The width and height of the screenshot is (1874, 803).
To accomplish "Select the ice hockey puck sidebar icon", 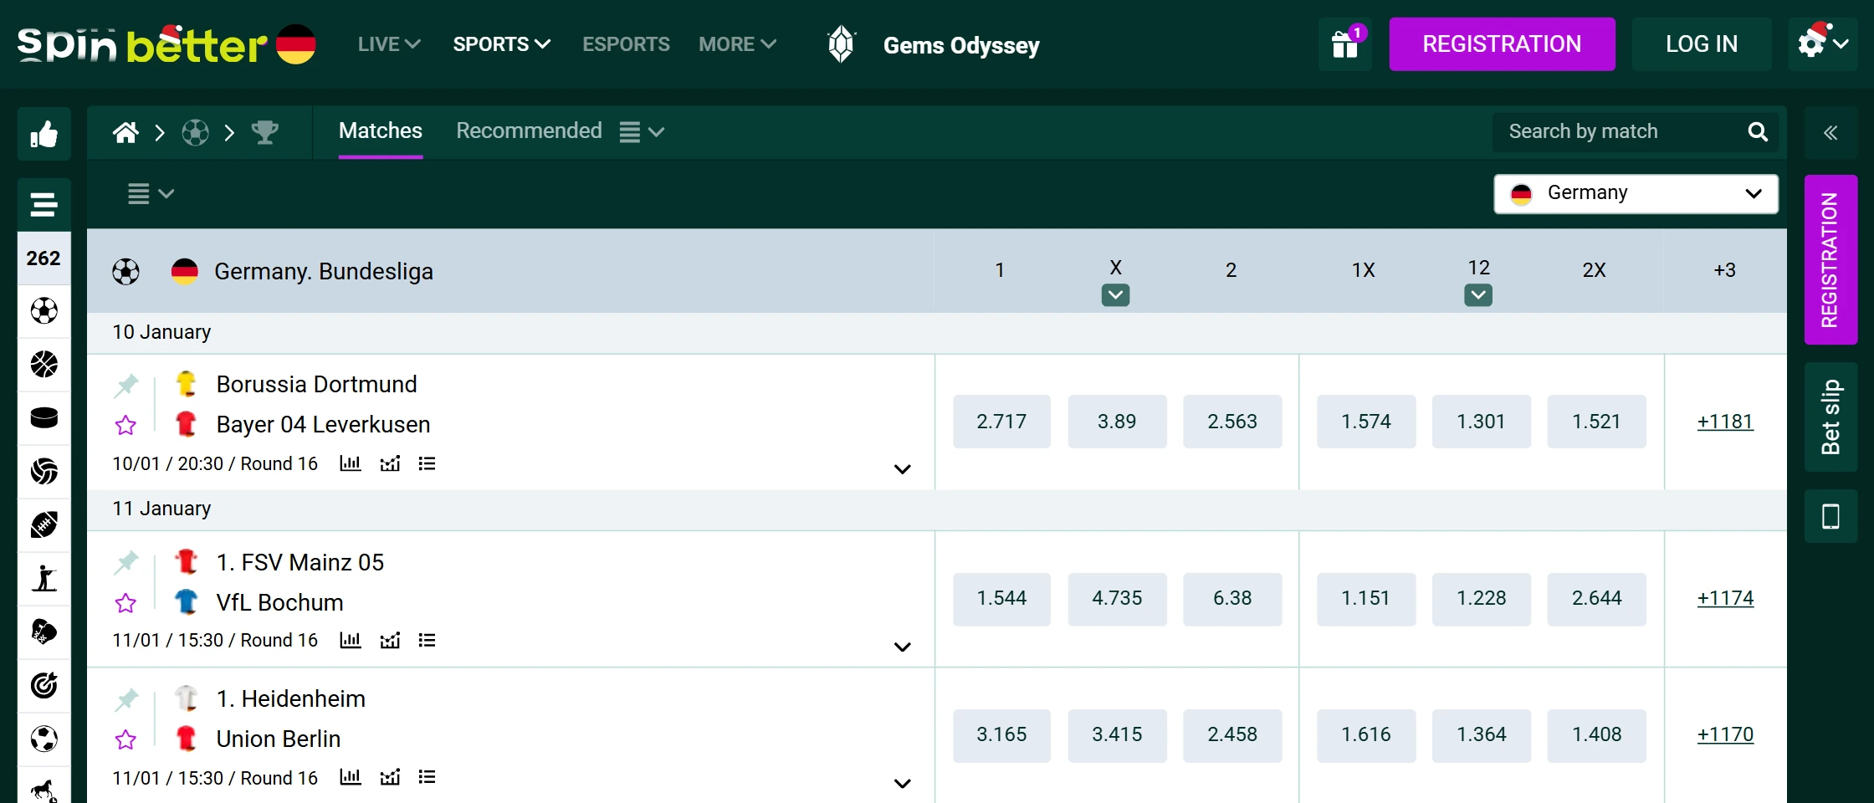I will [x=44, y=417].
